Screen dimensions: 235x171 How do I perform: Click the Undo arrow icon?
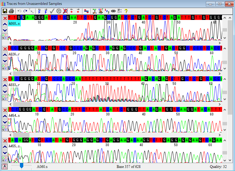(19, 11)
